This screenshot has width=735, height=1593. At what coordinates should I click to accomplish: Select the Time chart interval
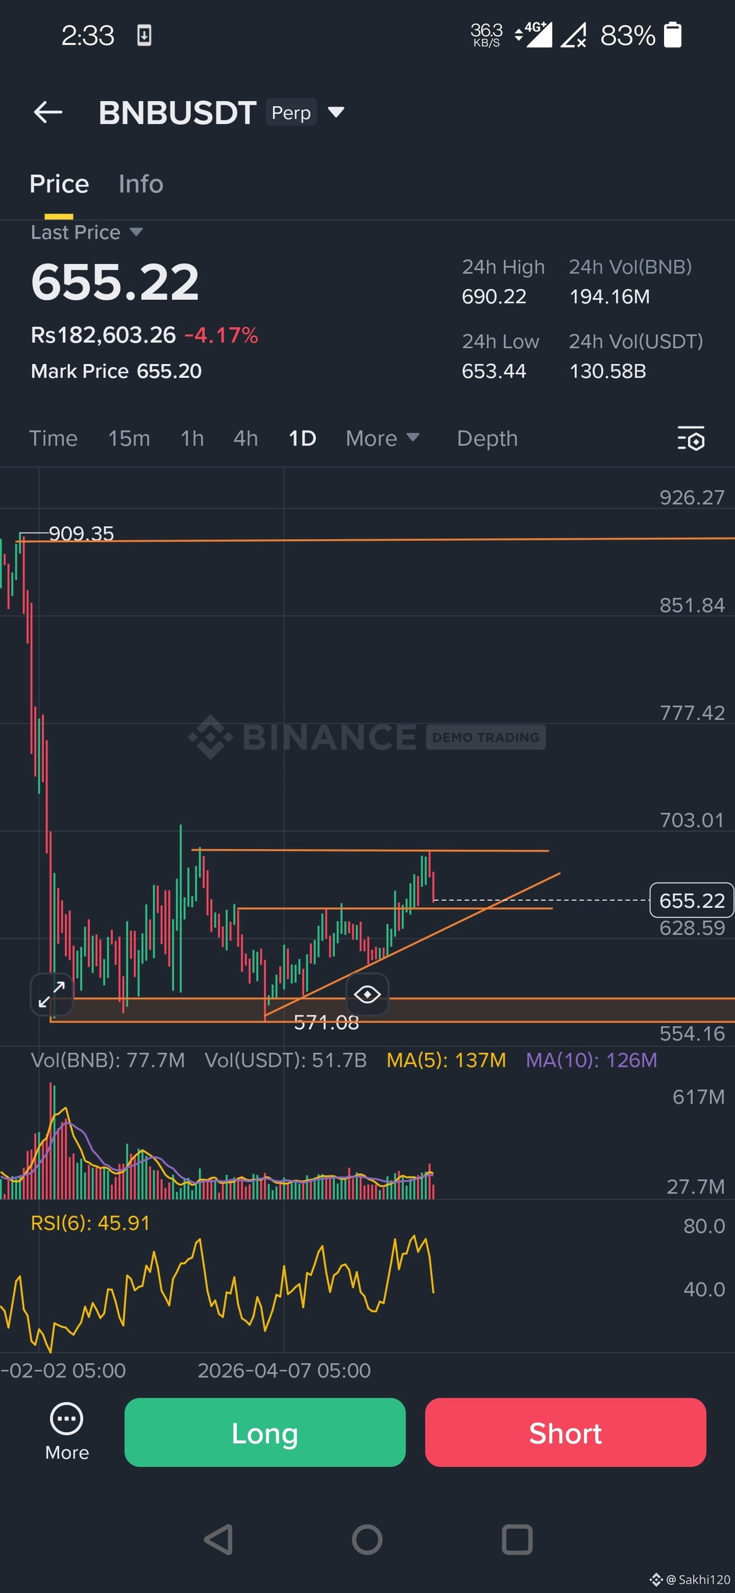tap(53, 439)
